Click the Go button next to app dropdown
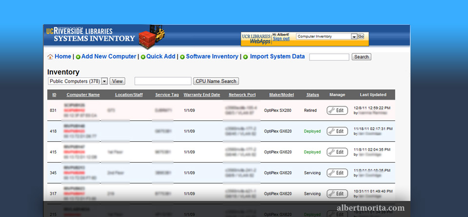 coord(361,36)
